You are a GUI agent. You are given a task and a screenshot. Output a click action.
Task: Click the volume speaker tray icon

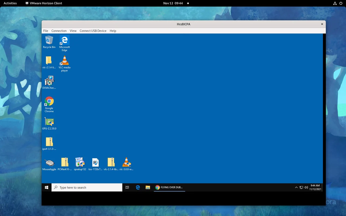(306, 187)
